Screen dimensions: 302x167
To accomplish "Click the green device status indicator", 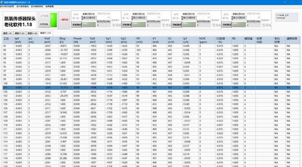I will point(54,20).
